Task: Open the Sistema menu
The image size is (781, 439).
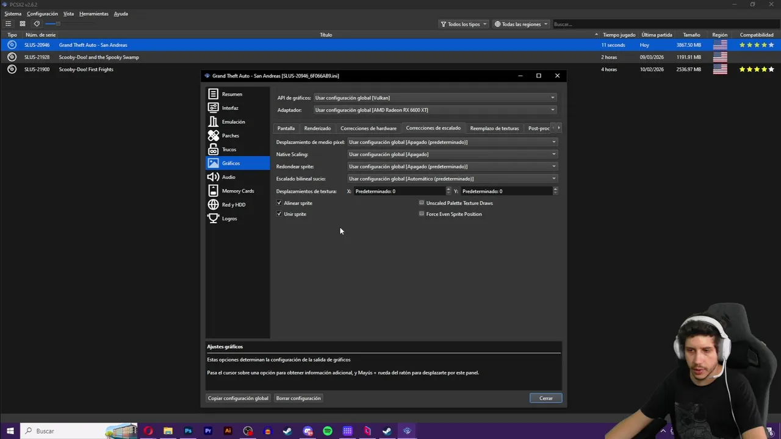Action: coord(13,13)
